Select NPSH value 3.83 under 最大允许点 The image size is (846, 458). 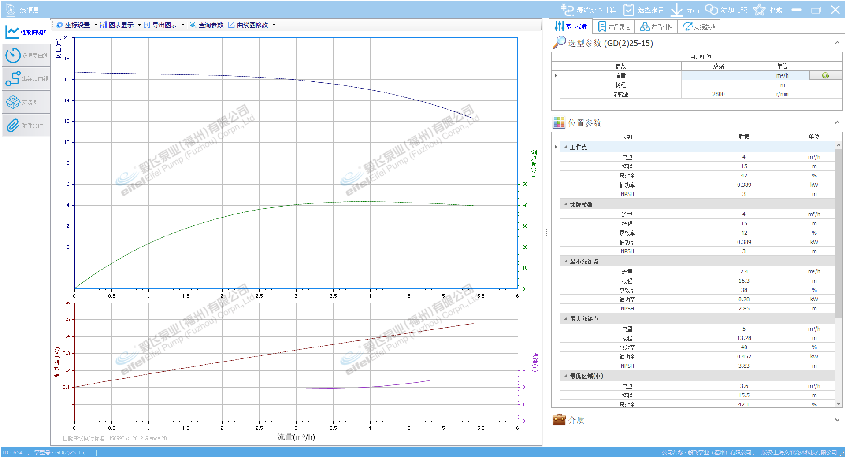744,366
